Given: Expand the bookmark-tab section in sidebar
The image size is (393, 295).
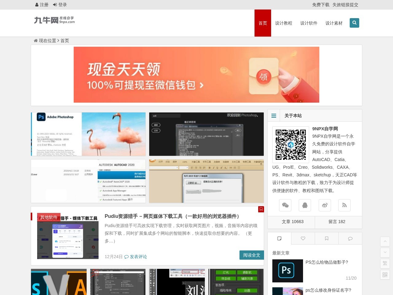Looking at the screenshot, I should pos(326,238).
